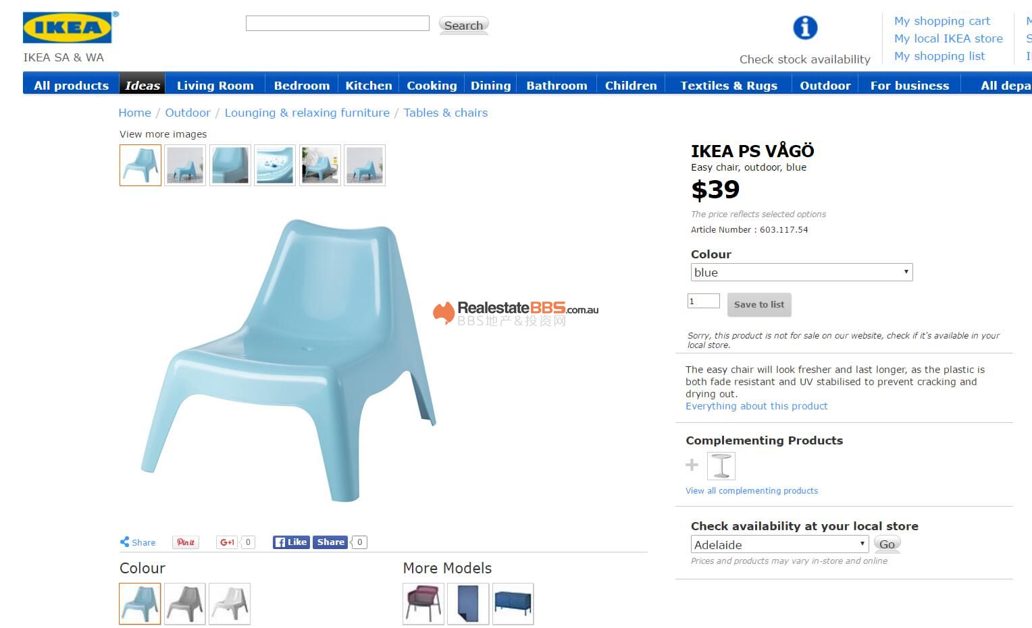Follow the Everything about this product link
This screenshot has height=628, width=1032.
point(756,406)
